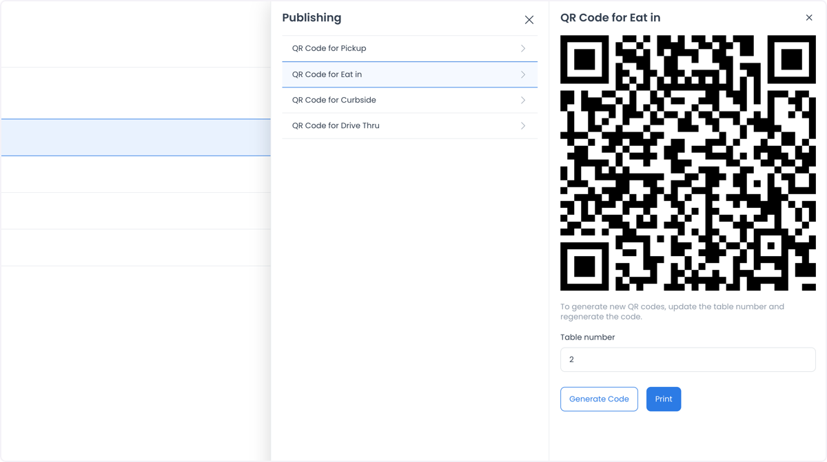Click the Table number label
Viewport: 827px width, 462px height.
coord(587,337)
